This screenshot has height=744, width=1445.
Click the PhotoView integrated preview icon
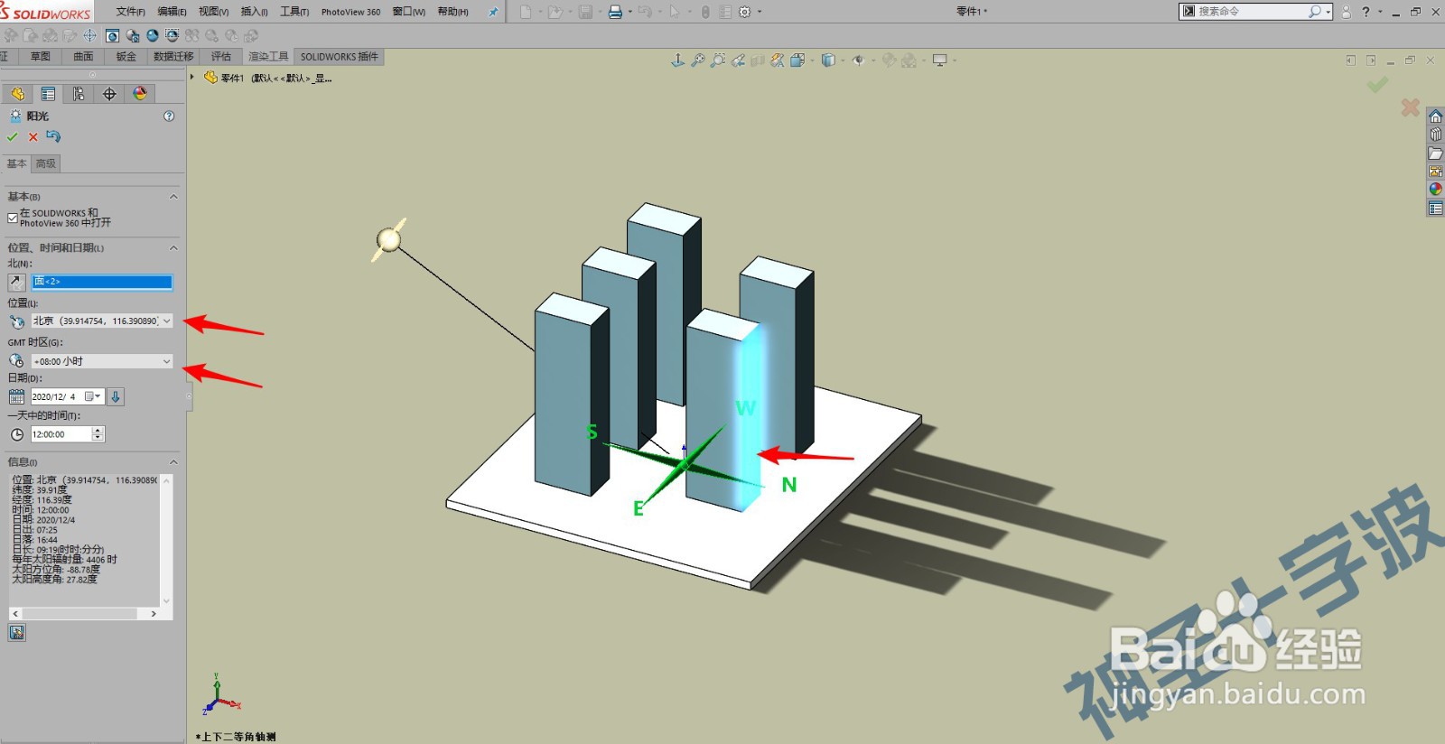coord(133,36)
